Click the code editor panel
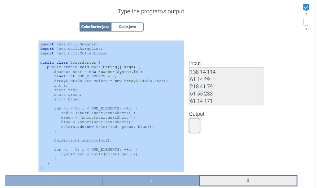Image resolution: width=317 pixels, height=188 pixels. tap(111, 105)
